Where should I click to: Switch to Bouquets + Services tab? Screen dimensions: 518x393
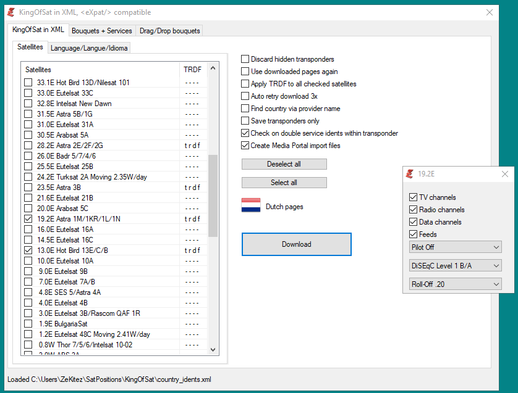[102, 31]
